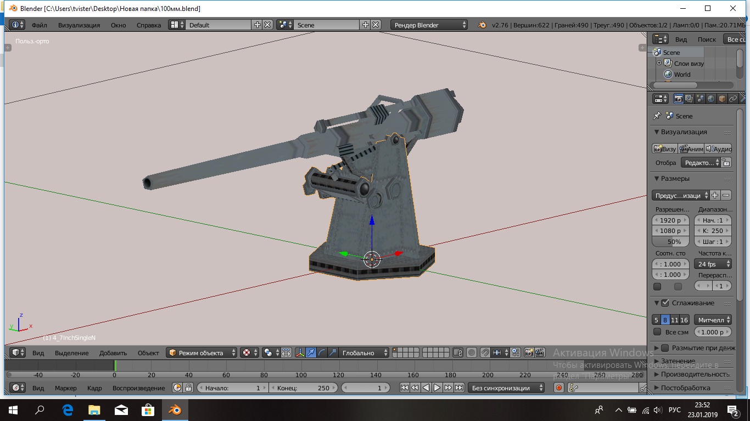This screenshot has height=421, width=750.
Task: Click the Аним render animation button
Action: click(x=691, y=149)
